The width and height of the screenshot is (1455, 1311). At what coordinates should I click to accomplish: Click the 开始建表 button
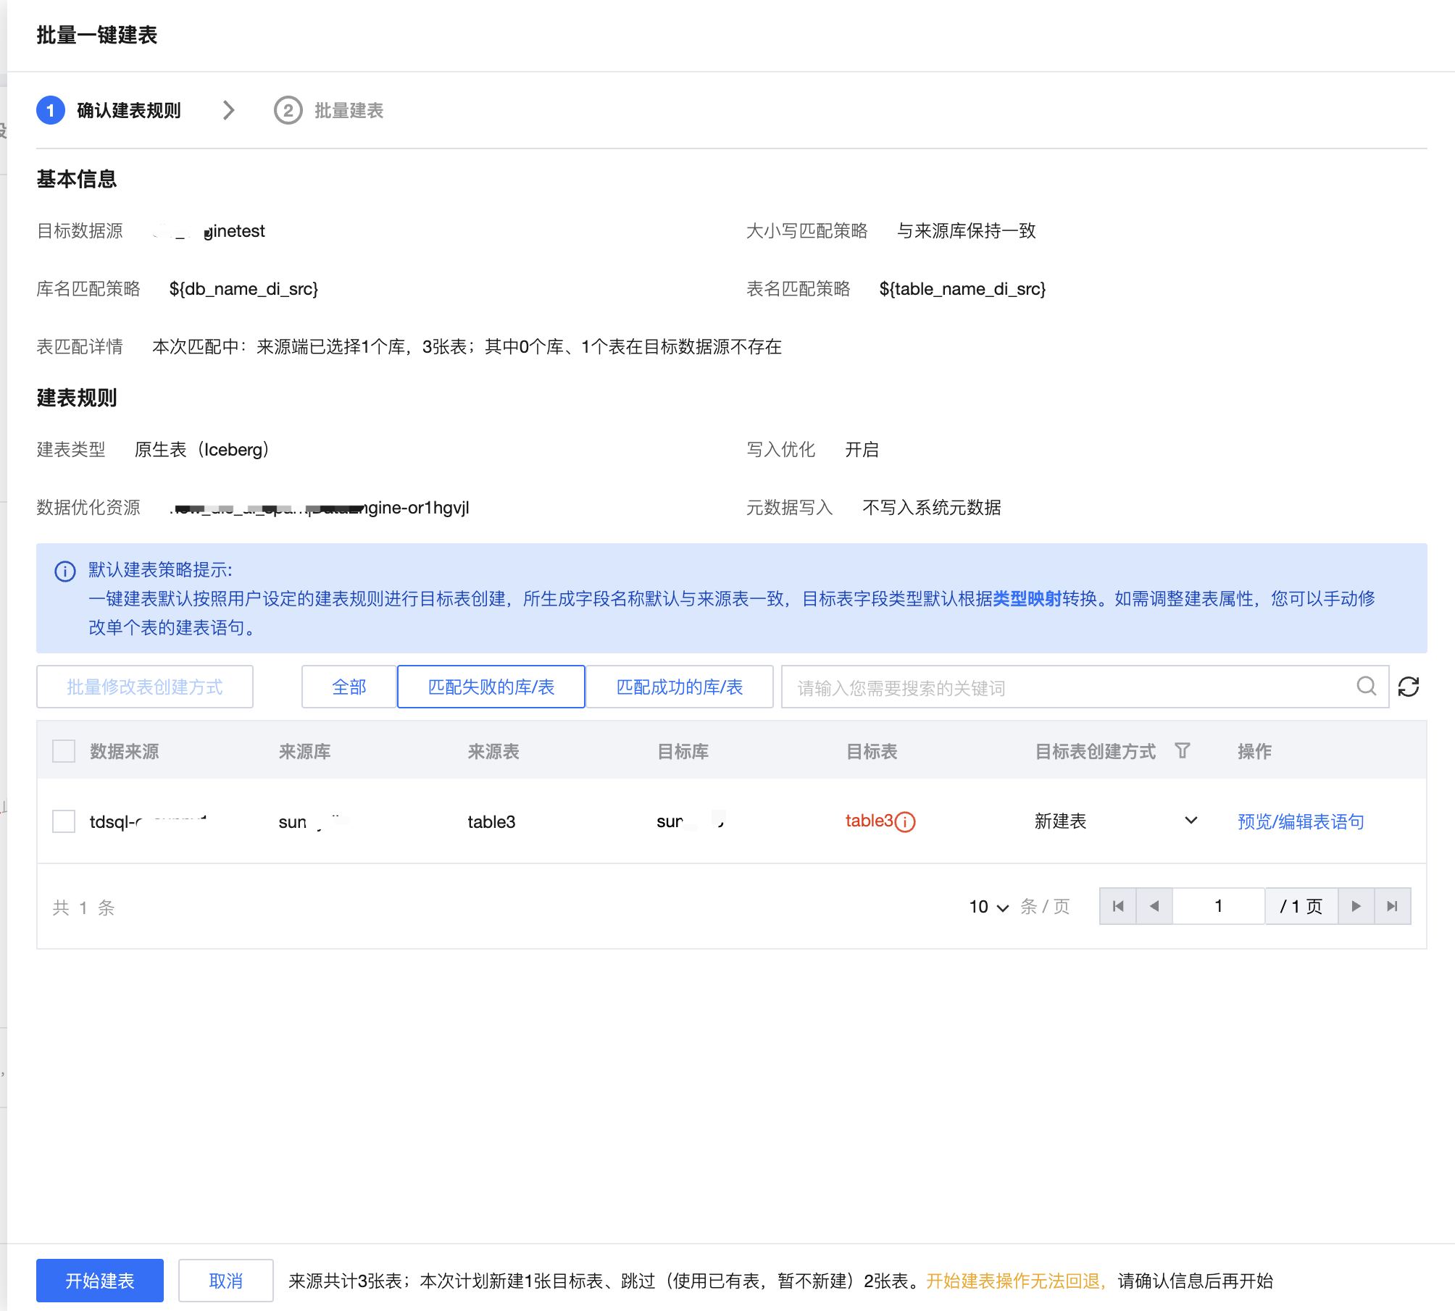100,1281
